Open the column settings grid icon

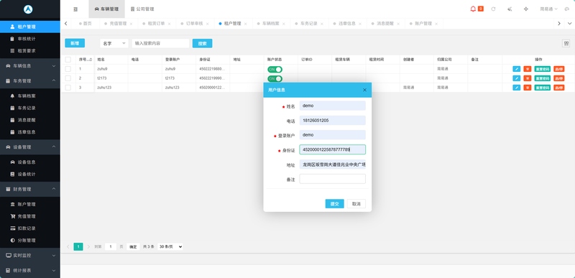click(566, 43)
